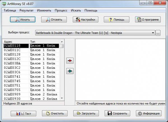Click the address list scroll down arrow
The height and width of the screenshot is (122, 168).
(62, 98)
